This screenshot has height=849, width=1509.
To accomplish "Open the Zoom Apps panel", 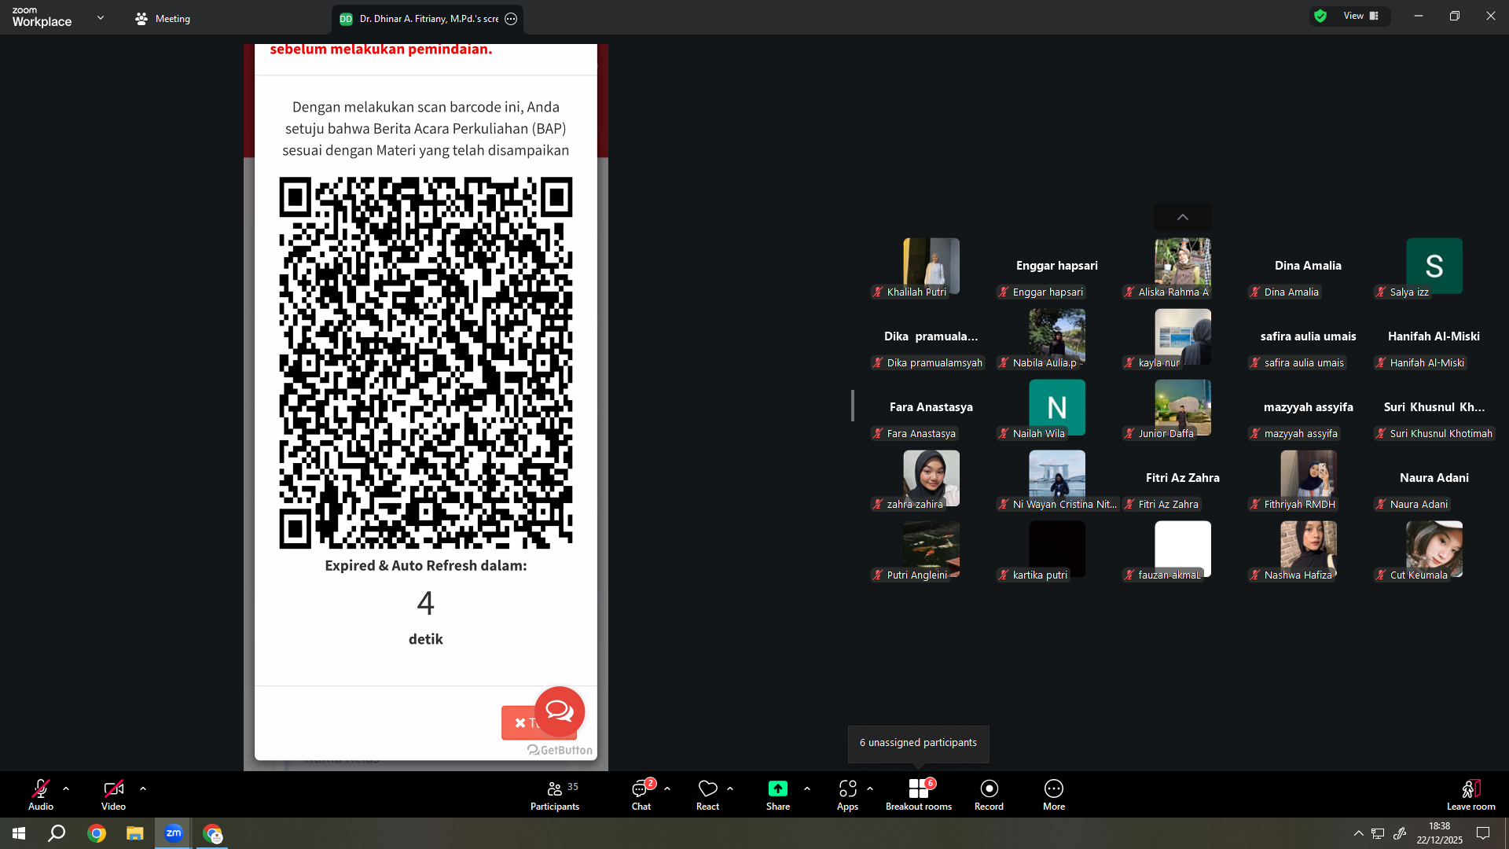I will (x=847, y=794).
